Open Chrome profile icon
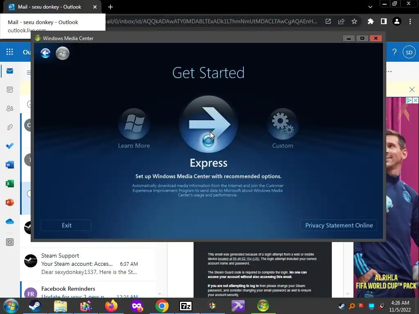The image size is (419, 314). pyautogui.click(x=397, y=21)
